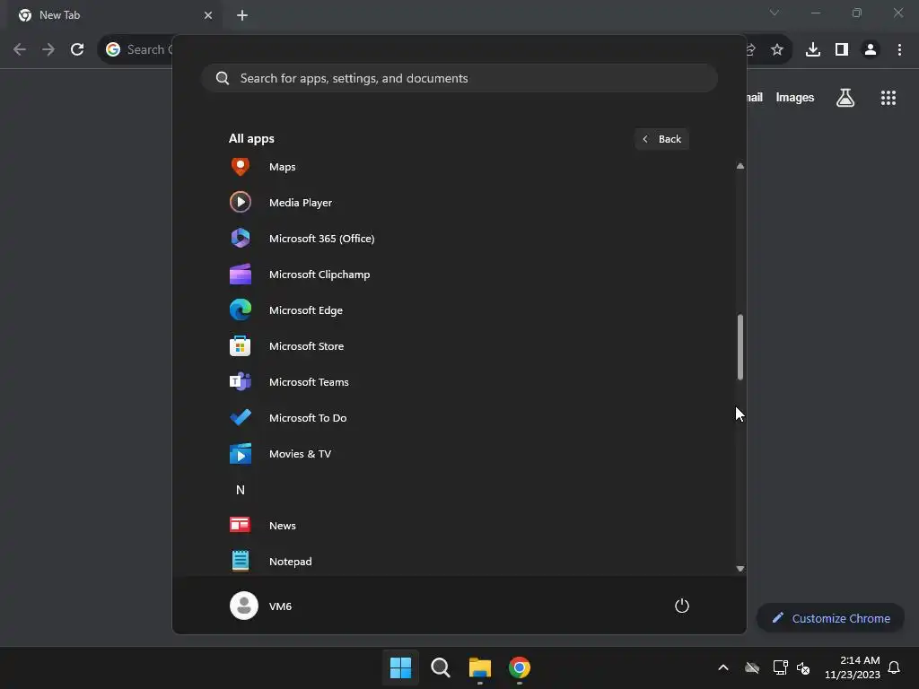
Task: Close the New Tab tab
Action: click(208, 15)
